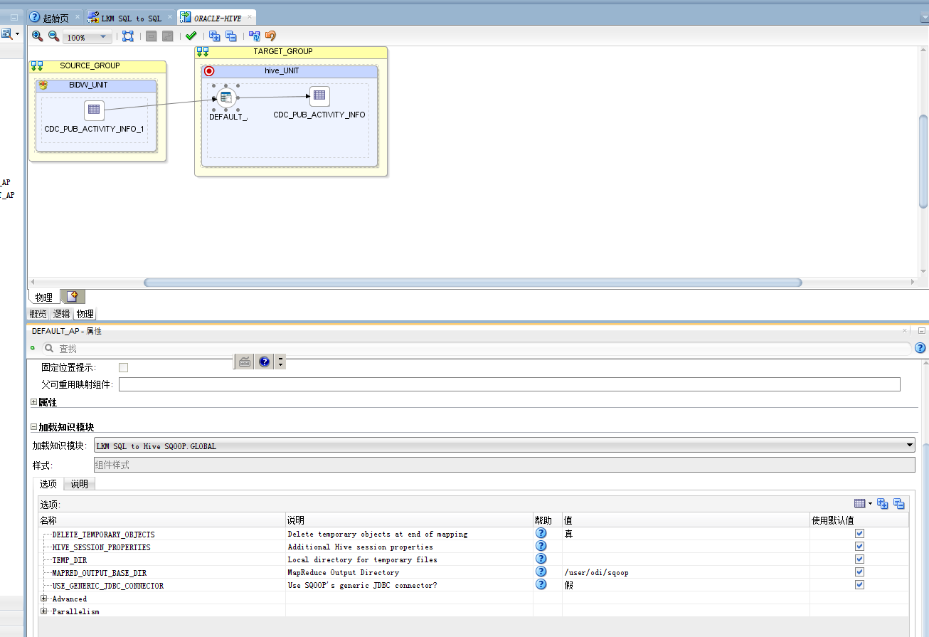This screenshot has width=929, height=637.
Task: Click the first grayed-out square toolbar icon
Action: click(x=151, y=36)
